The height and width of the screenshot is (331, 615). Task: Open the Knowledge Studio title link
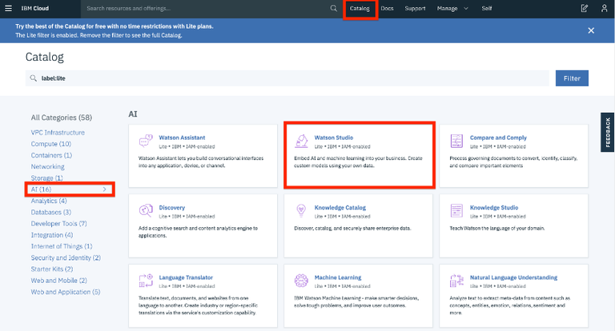pyautogui.click(x=494, y=207)
